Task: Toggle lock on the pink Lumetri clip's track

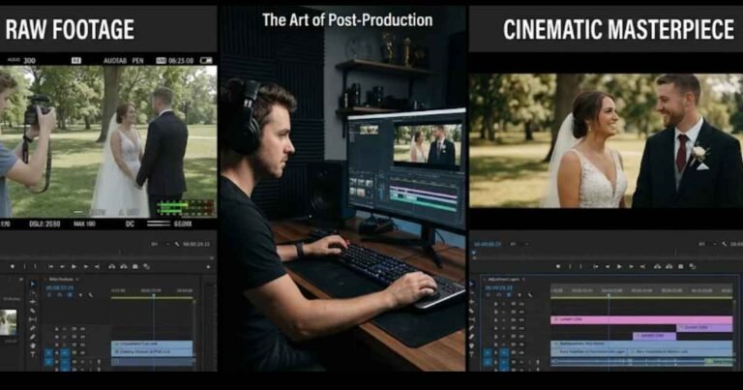Action: (495, 320)
